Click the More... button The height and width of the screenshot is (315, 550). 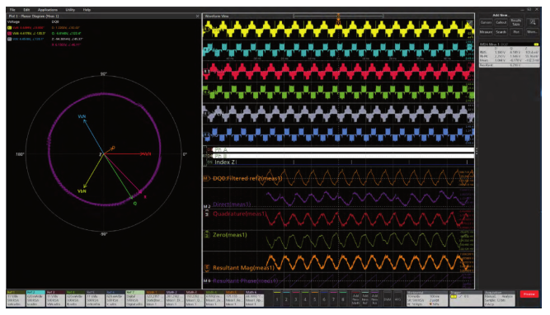(x=532, y=32)
